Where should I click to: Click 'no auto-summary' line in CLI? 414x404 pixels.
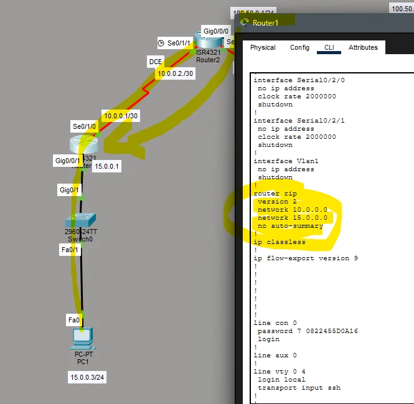click(x=291, y=226)
